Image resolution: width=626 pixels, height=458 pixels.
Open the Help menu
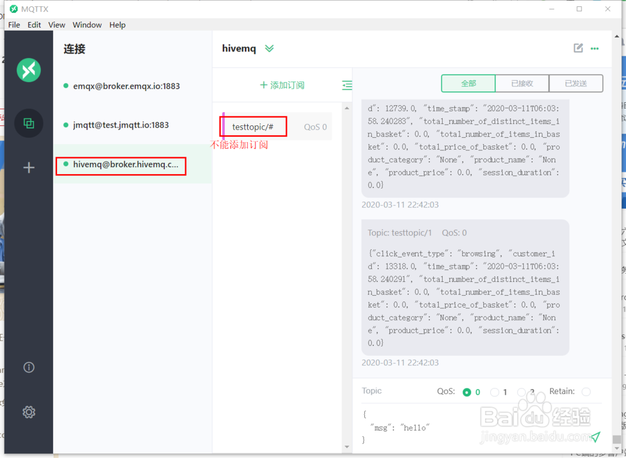118,25
